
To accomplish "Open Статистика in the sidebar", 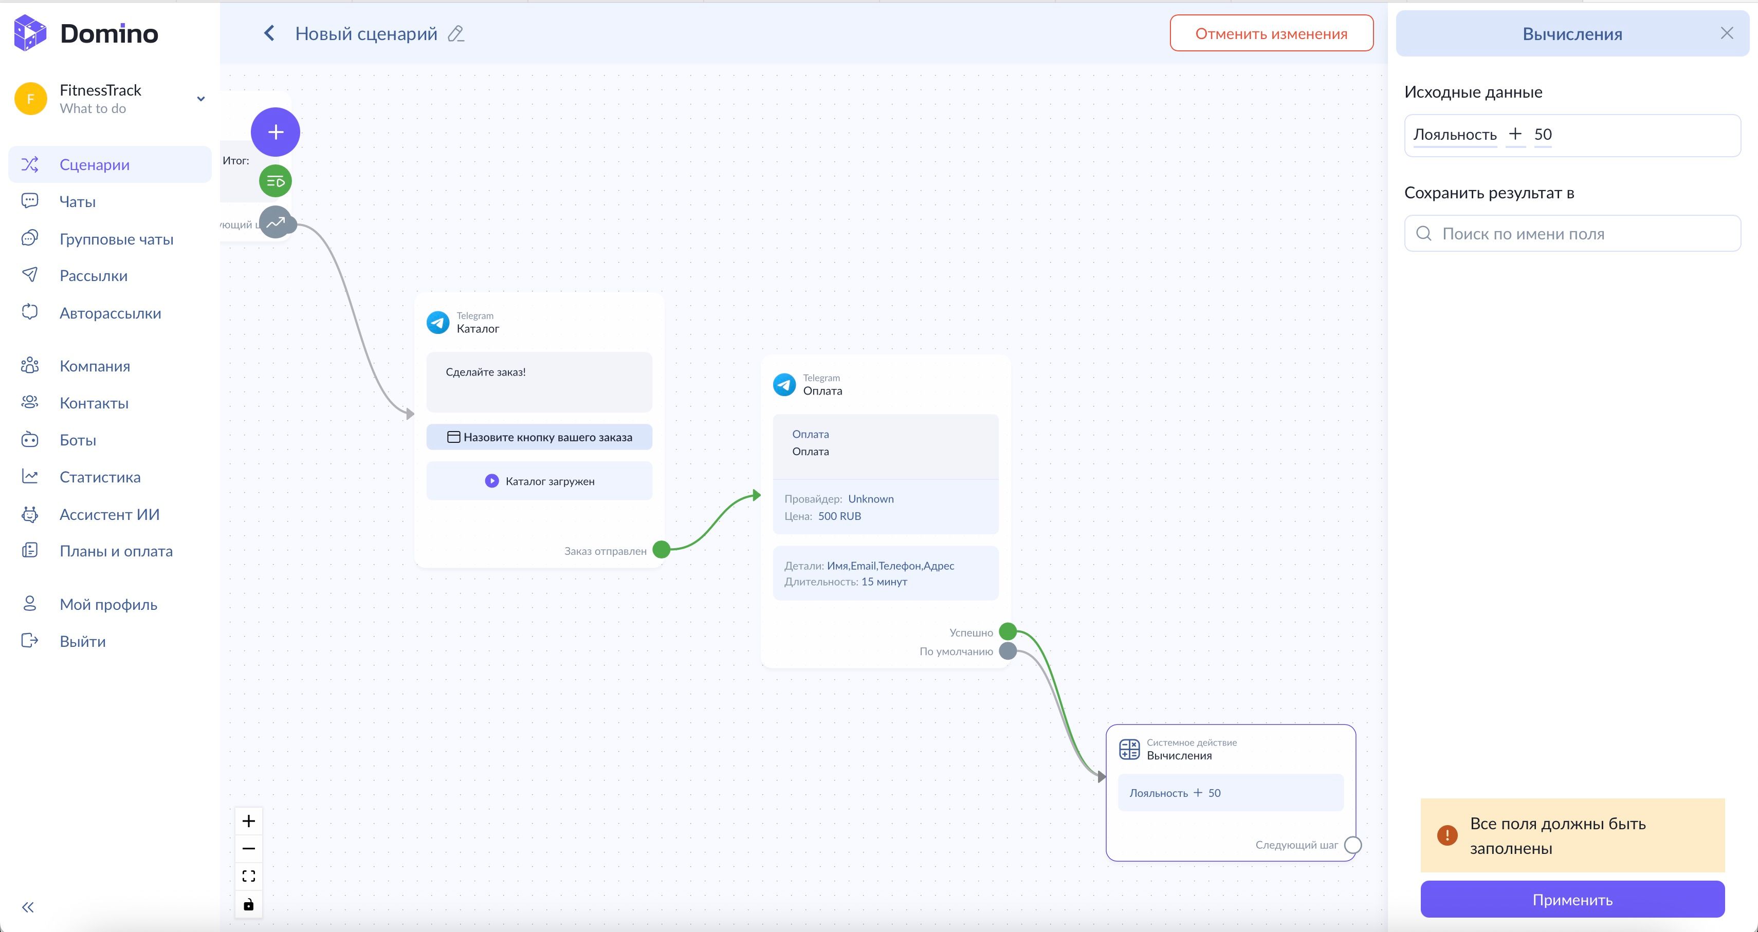I will [x=100, y=477].
